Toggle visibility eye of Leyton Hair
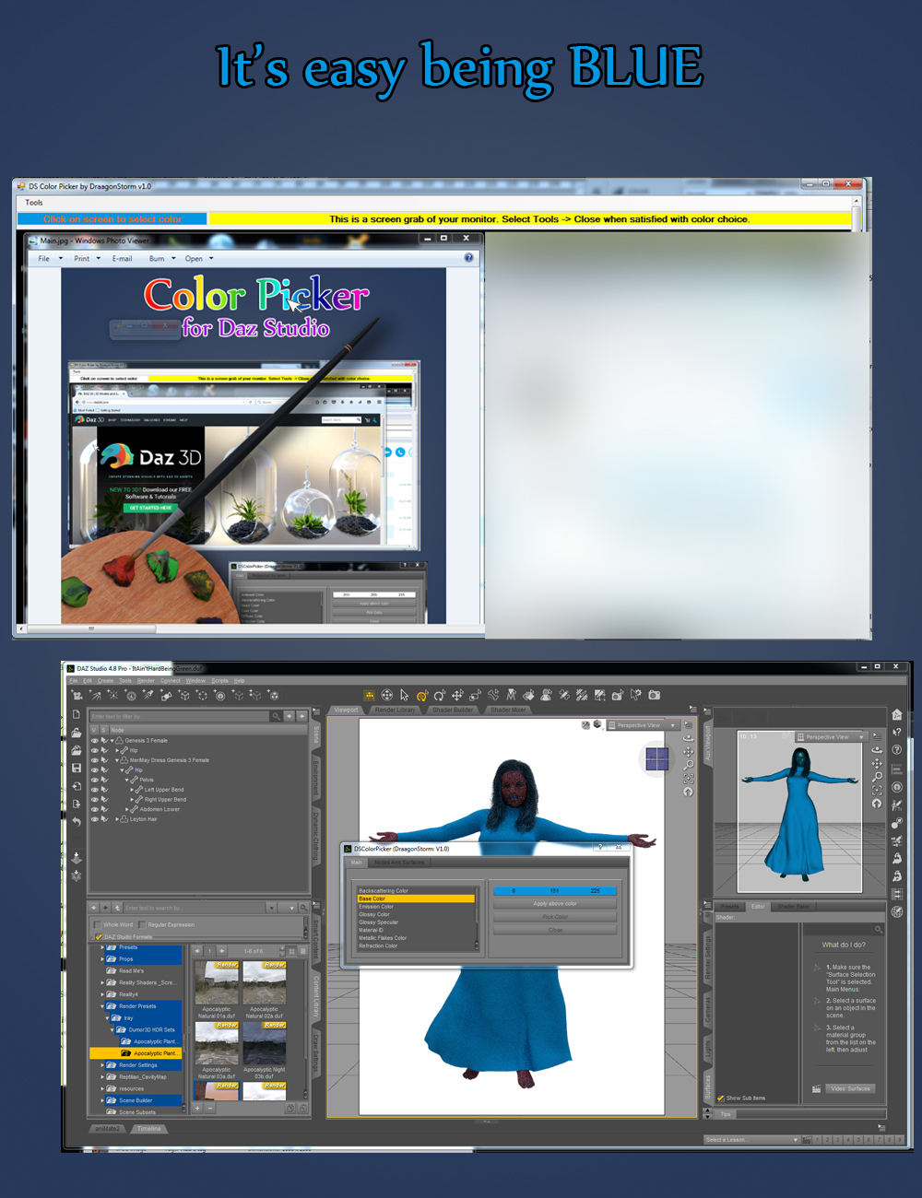This screenshot has height=1198, width=922. click(x=94, y=818)
